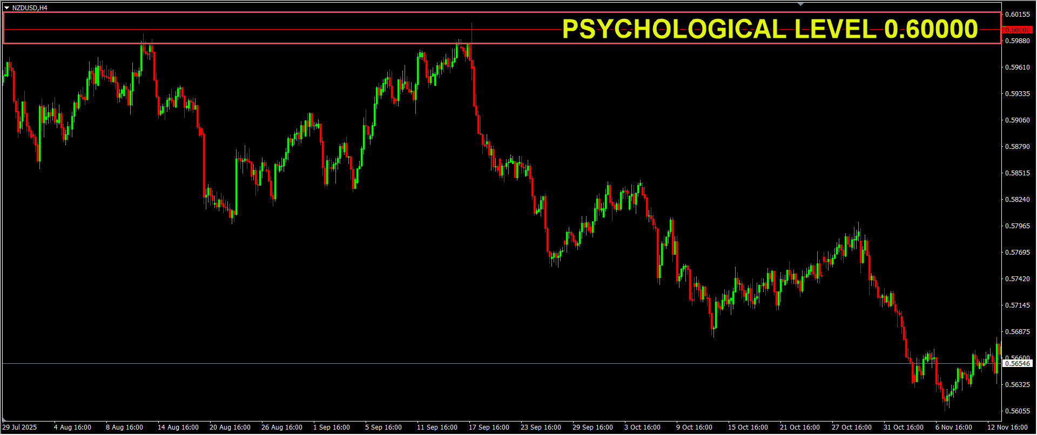Click the 0.56055 price scale label

click(1017, 411)
